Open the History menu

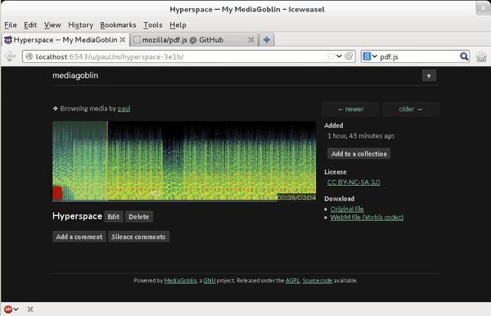pyautogui.click(x=80, y=25)
